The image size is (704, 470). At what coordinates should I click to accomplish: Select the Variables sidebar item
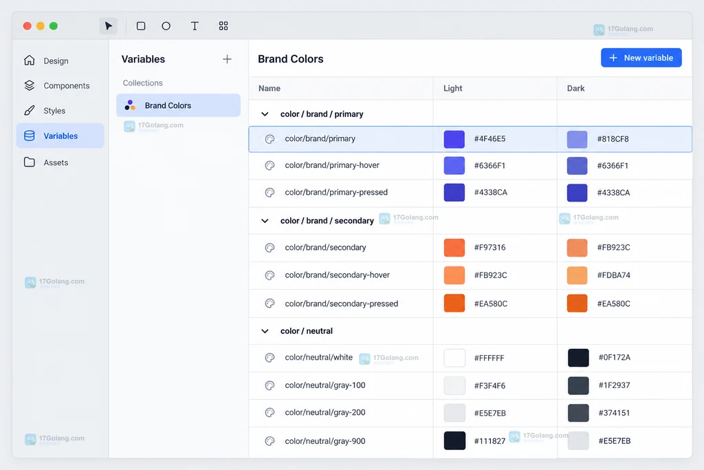tap(60, 136)
